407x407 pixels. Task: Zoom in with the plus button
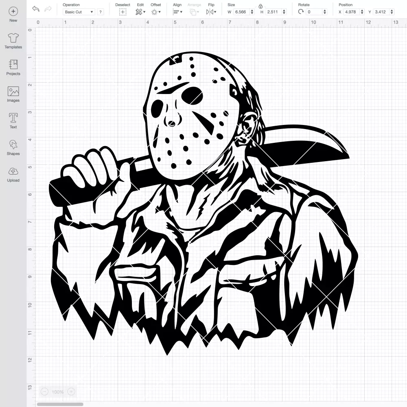71,392
